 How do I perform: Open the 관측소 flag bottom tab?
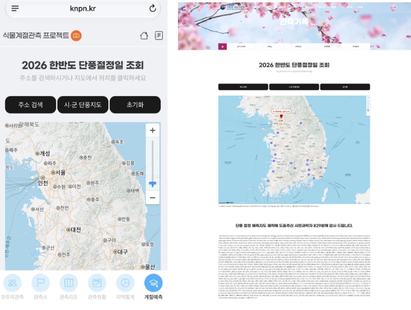point(41,287)
